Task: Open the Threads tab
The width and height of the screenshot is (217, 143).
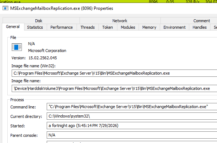Action: coord(88,27)
